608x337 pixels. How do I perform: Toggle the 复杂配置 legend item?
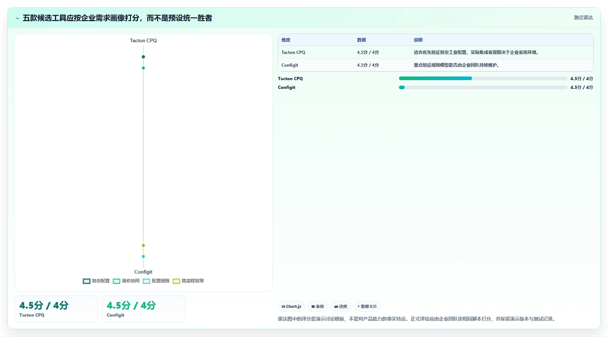96,281
